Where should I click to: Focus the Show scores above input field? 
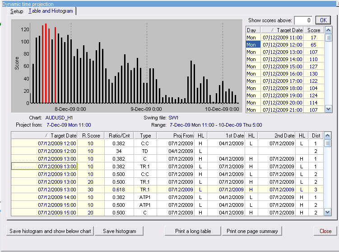tap(302, 20)
